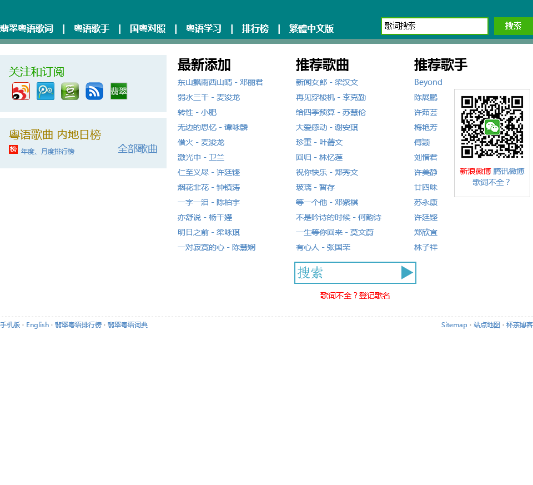Image resolution: width=533 pixels, height=485 pixels.
Task: Open the 手机版 footer link
Action: [10, 325]
